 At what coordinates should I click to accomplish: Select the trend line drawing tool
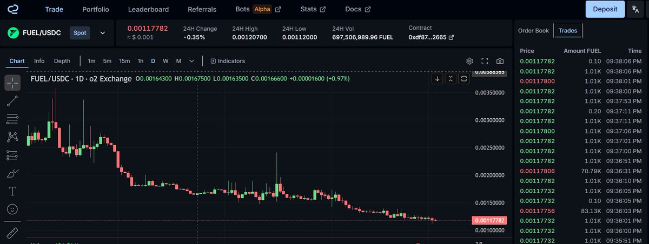point(12,101)
